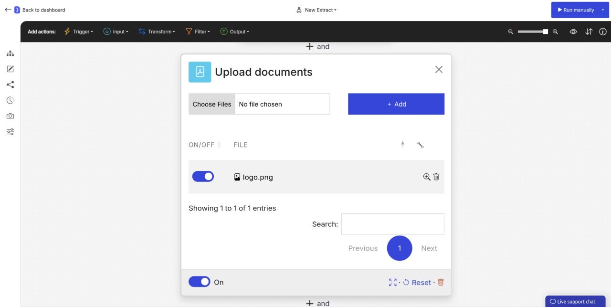Open run history via clock icon
The image size is (611, 307).
point(10,100)
